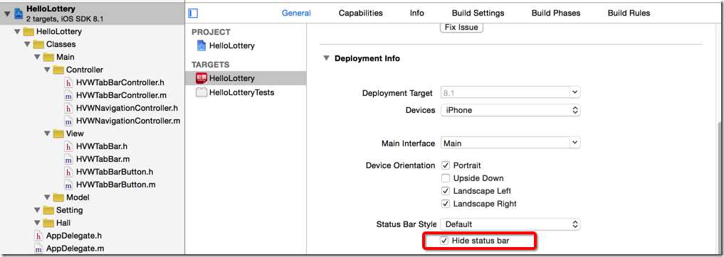Open HVWNavigationController.m implementation file
This screenshot has height=257, width=724.
pos(127,121)
